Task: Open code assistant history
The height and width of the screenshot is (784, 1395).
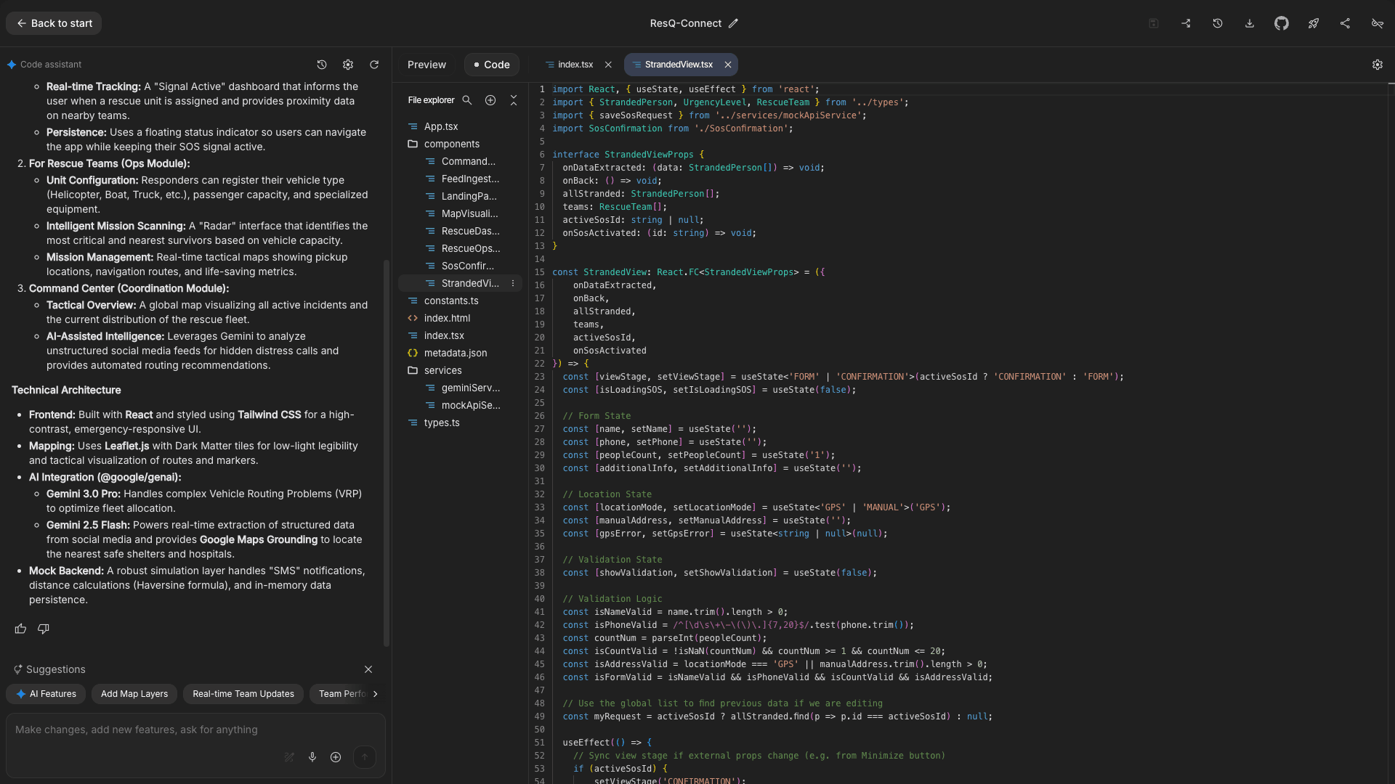Action: pyautogui.click(x=322, y=65)
